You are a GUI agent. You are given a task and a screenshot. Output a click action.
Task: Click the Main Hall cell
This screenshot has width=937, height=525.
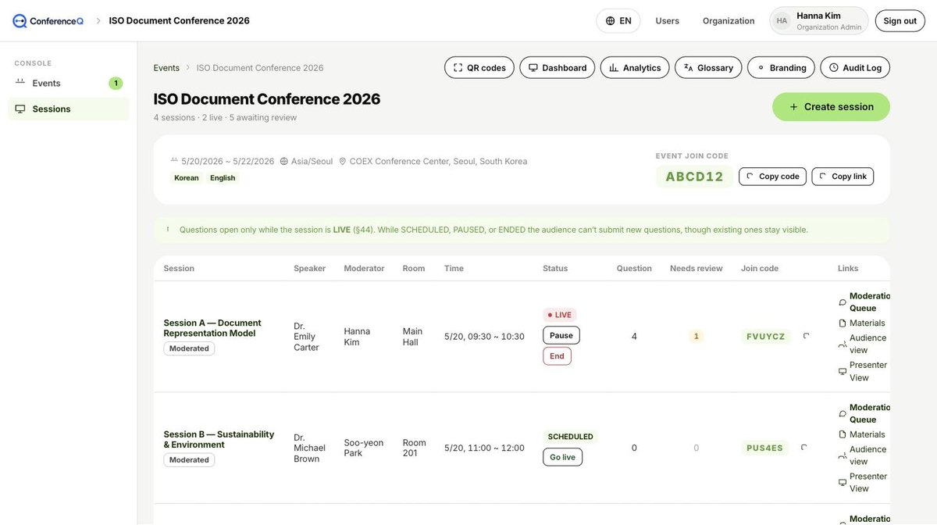tap(411, 337)
